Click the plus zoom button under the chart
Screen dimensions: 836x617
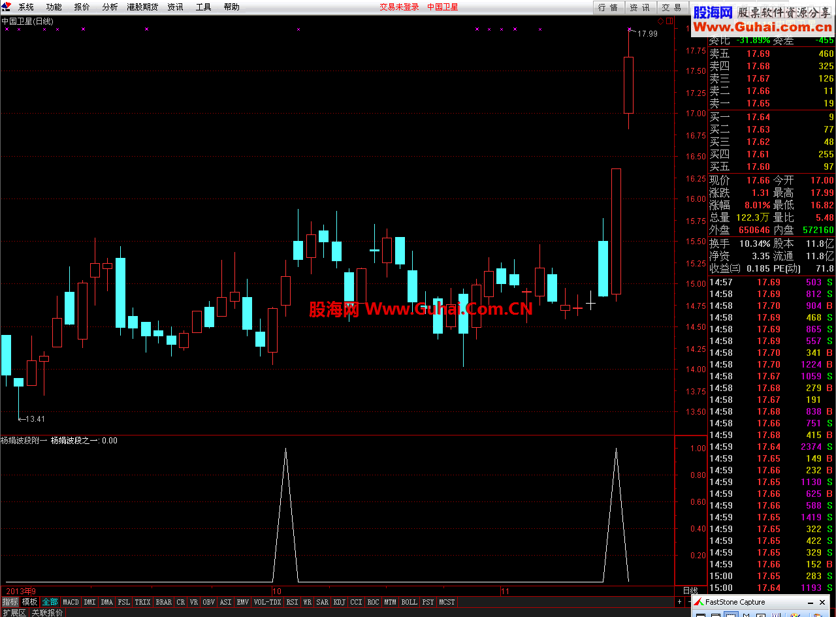tap(679, 601)
